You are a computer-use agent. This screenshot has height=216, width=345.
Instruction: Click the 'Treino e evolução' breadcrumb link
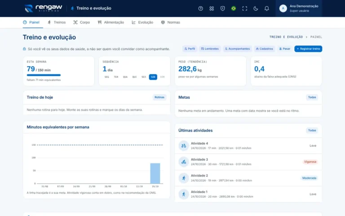286,37
